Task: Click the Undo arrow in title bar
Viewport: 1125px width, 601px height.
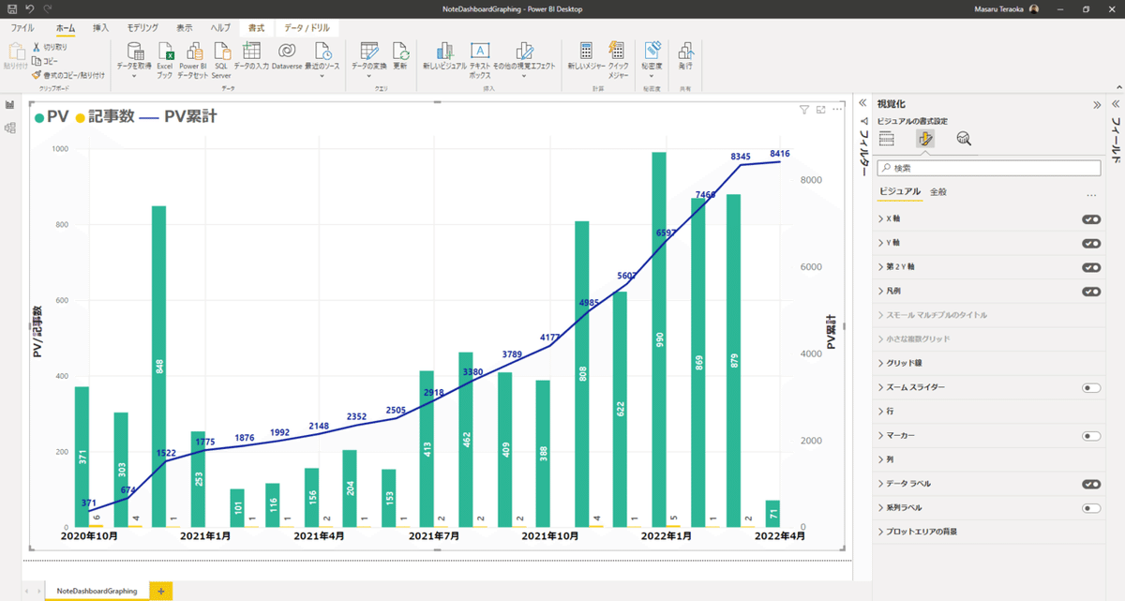Action: [30, 8]
